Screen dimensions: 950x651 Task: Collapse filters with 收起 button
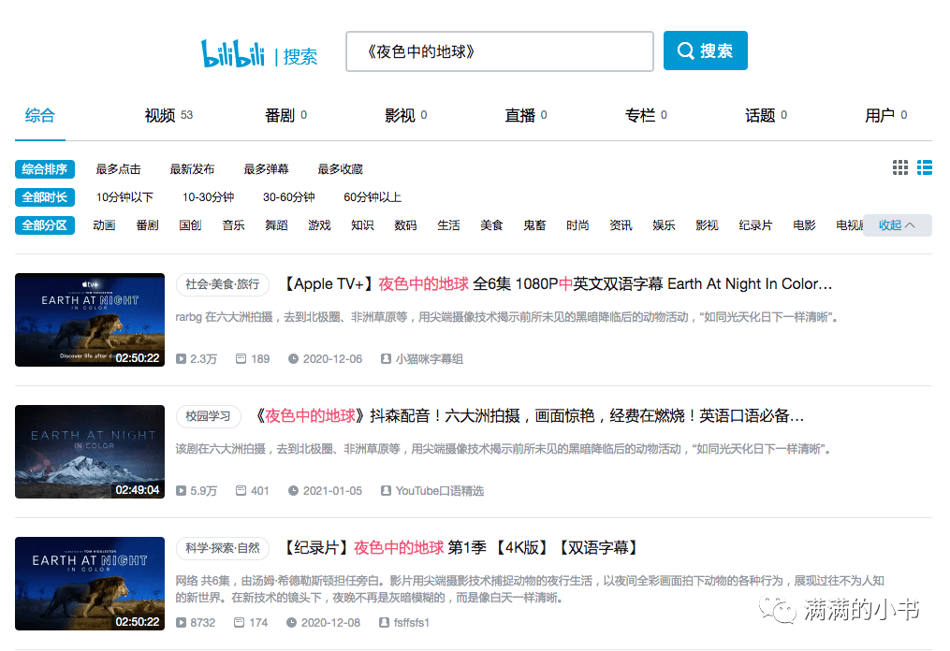[898, 225]
